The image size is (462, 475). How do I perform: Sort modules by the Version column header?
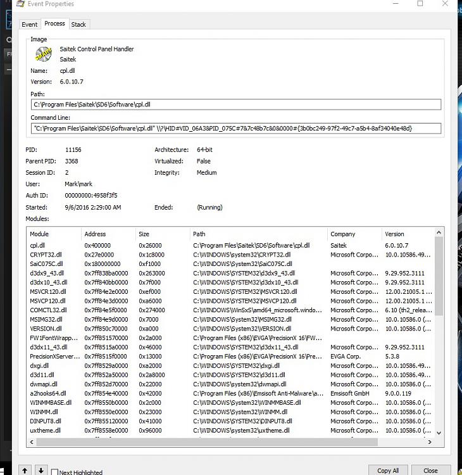[408, 234]
